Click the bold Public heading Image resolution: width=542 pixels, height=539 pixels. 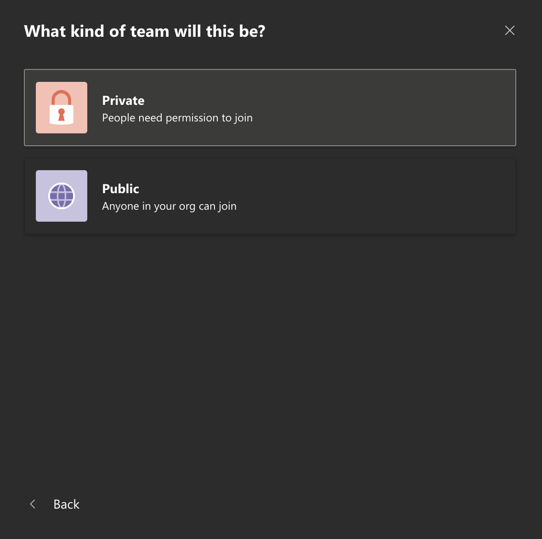(x=121, y=189)
